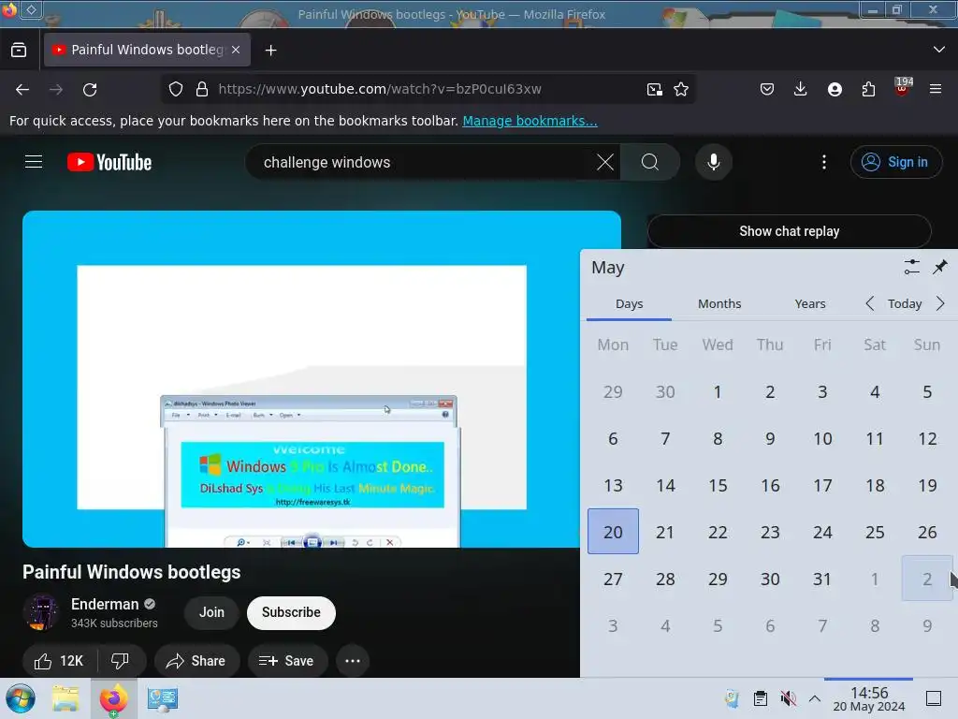Select May 15 in the calendar

[x=718, y=486]
